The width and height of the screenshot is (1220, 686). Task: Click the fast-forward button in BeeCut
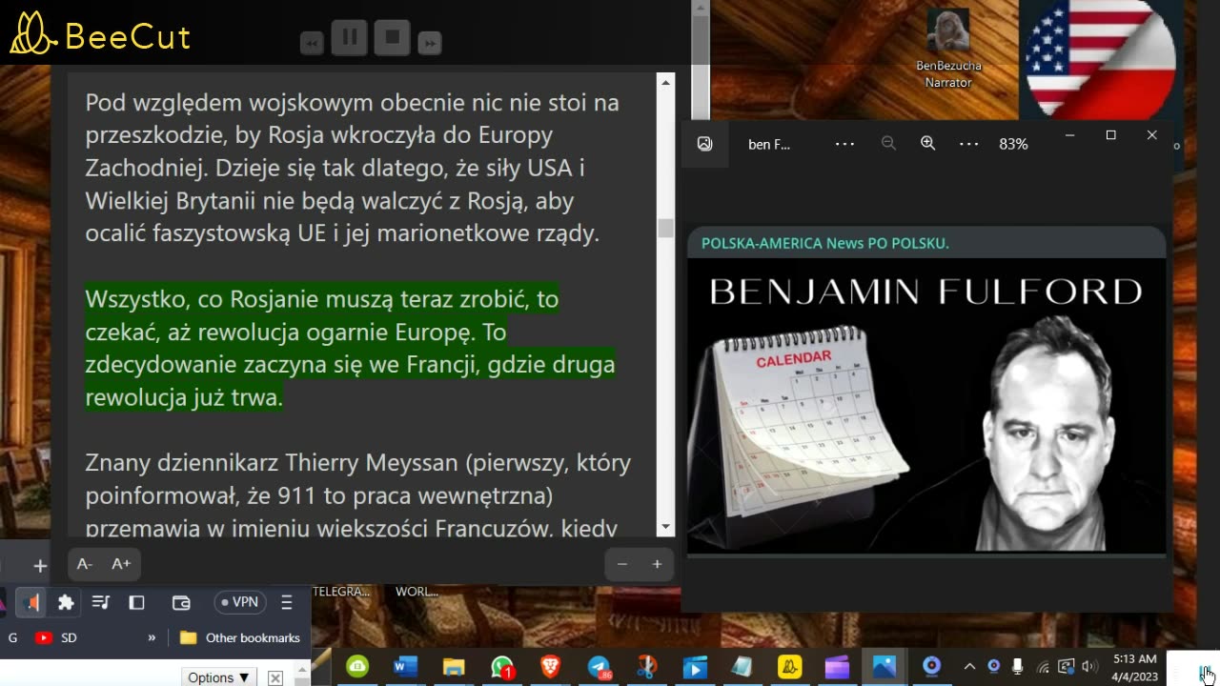[430, 43]
